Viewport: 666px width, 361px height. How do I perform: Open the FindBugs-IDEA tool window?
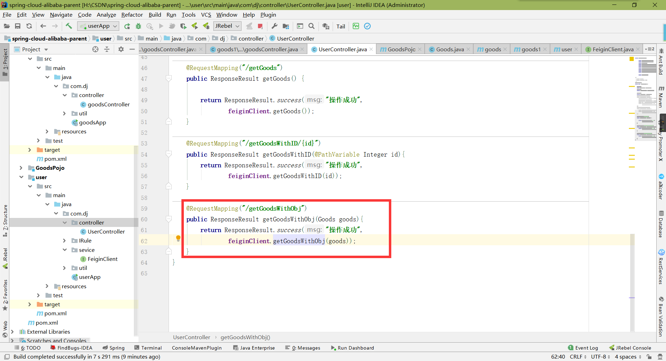pos(71,348)
